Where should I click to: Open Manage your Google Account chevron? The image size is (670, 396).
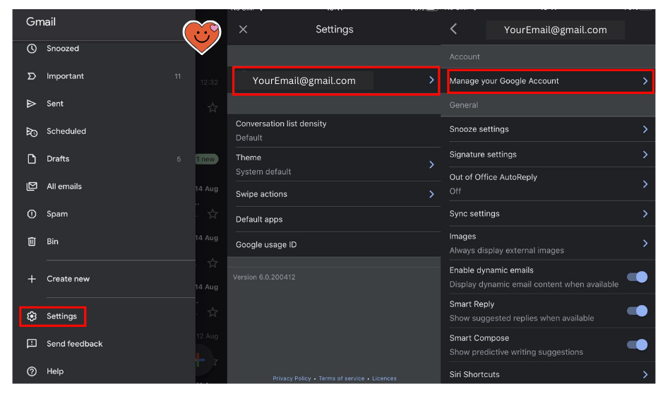pyautogui.click(x=645, y=81)
